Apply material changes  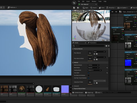tap(85, 8)
